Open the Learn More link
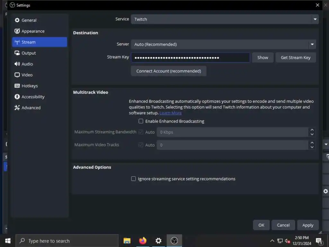Viewport: 329px width, 247px height. tap(170, 113)
